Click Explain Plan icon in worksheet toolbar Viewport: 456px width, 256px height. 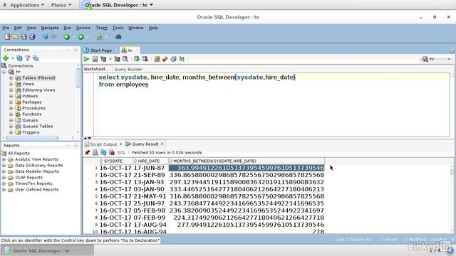tap(103, 59)
